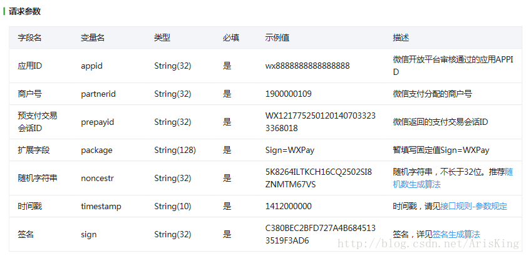Image resolution: width=526 pixels, height=256 pixels.
Task: Click the 描述 column header
Action: [401, 38]
